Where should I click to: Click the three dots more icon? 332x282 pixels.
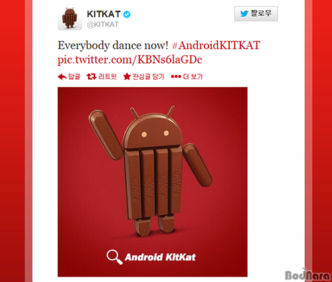176,76
